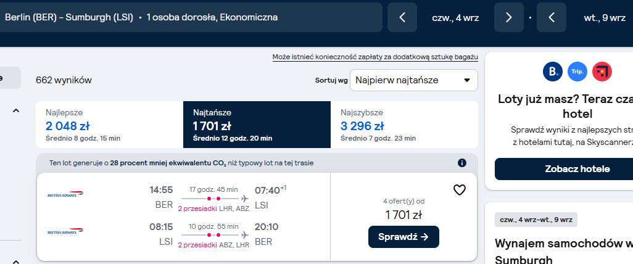Collapse the lower filter section chevron
Screen dimensions: 633x264
pos(16,260)
